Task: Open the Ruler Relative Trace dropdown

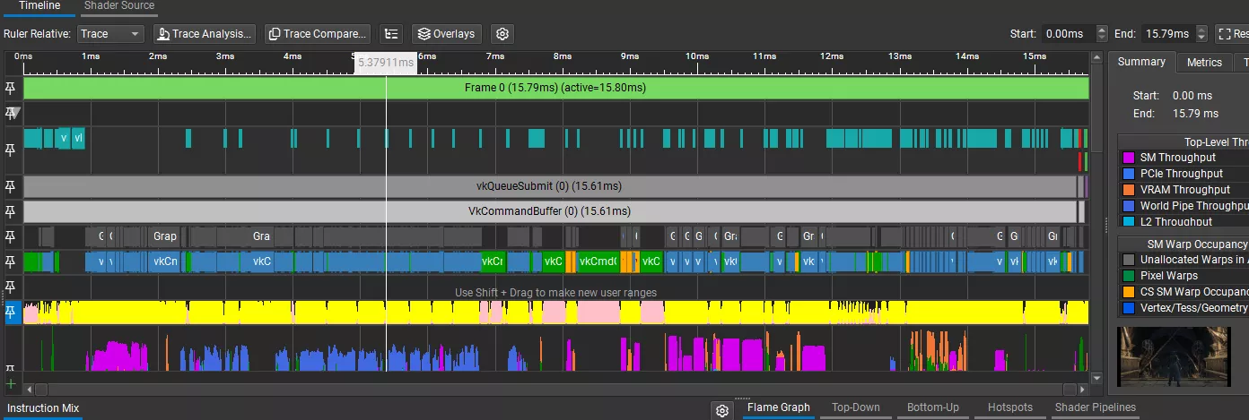Action: (x=110, y=34)
